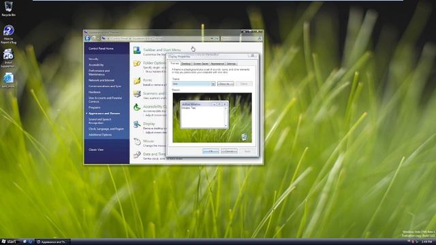Viewport: 436px width, 245px height.
Task: Open the Security category link
Action: (93, 59)
